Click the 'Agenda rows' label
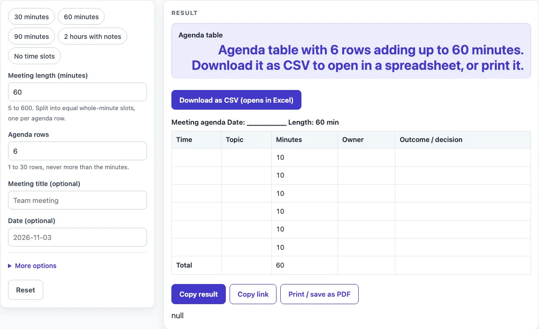Screen dimensions: 539x329 (x=29, y=135)
